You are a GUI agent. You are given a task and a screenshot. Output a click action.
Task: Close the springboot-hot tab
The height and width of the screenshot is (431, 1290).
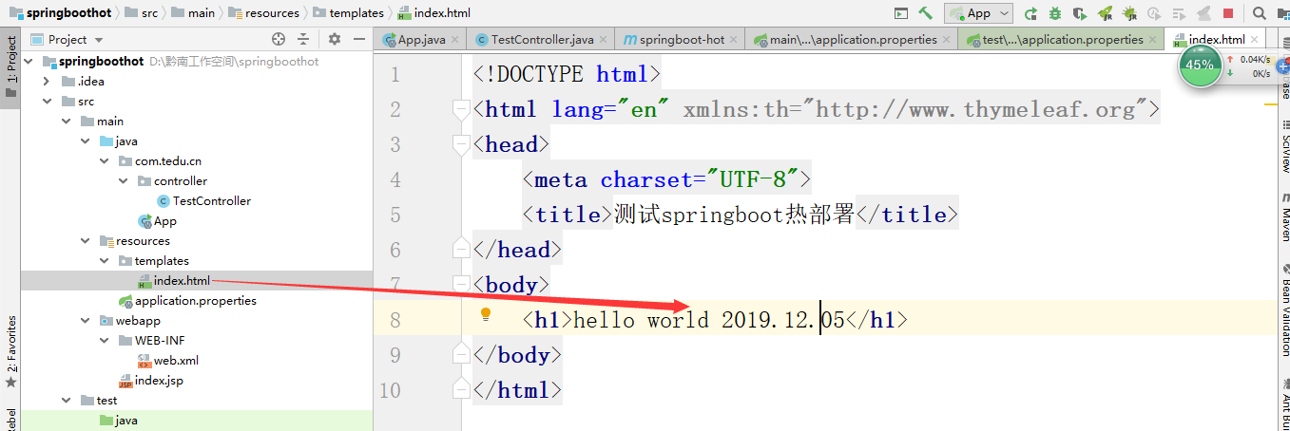coord(735,40)
